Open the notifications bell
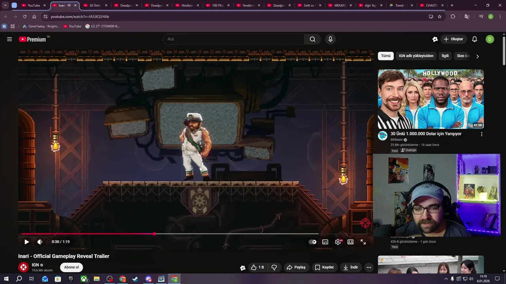This screenshot has height=284, width=506. pyautogui.click(x=475, y=39)
